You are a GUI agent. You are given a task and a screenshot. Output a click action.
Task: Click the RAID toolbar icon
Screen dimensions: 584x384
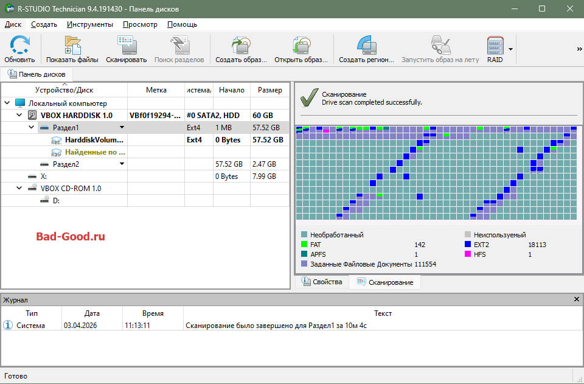pyautogui.click(x=495, y=46)
